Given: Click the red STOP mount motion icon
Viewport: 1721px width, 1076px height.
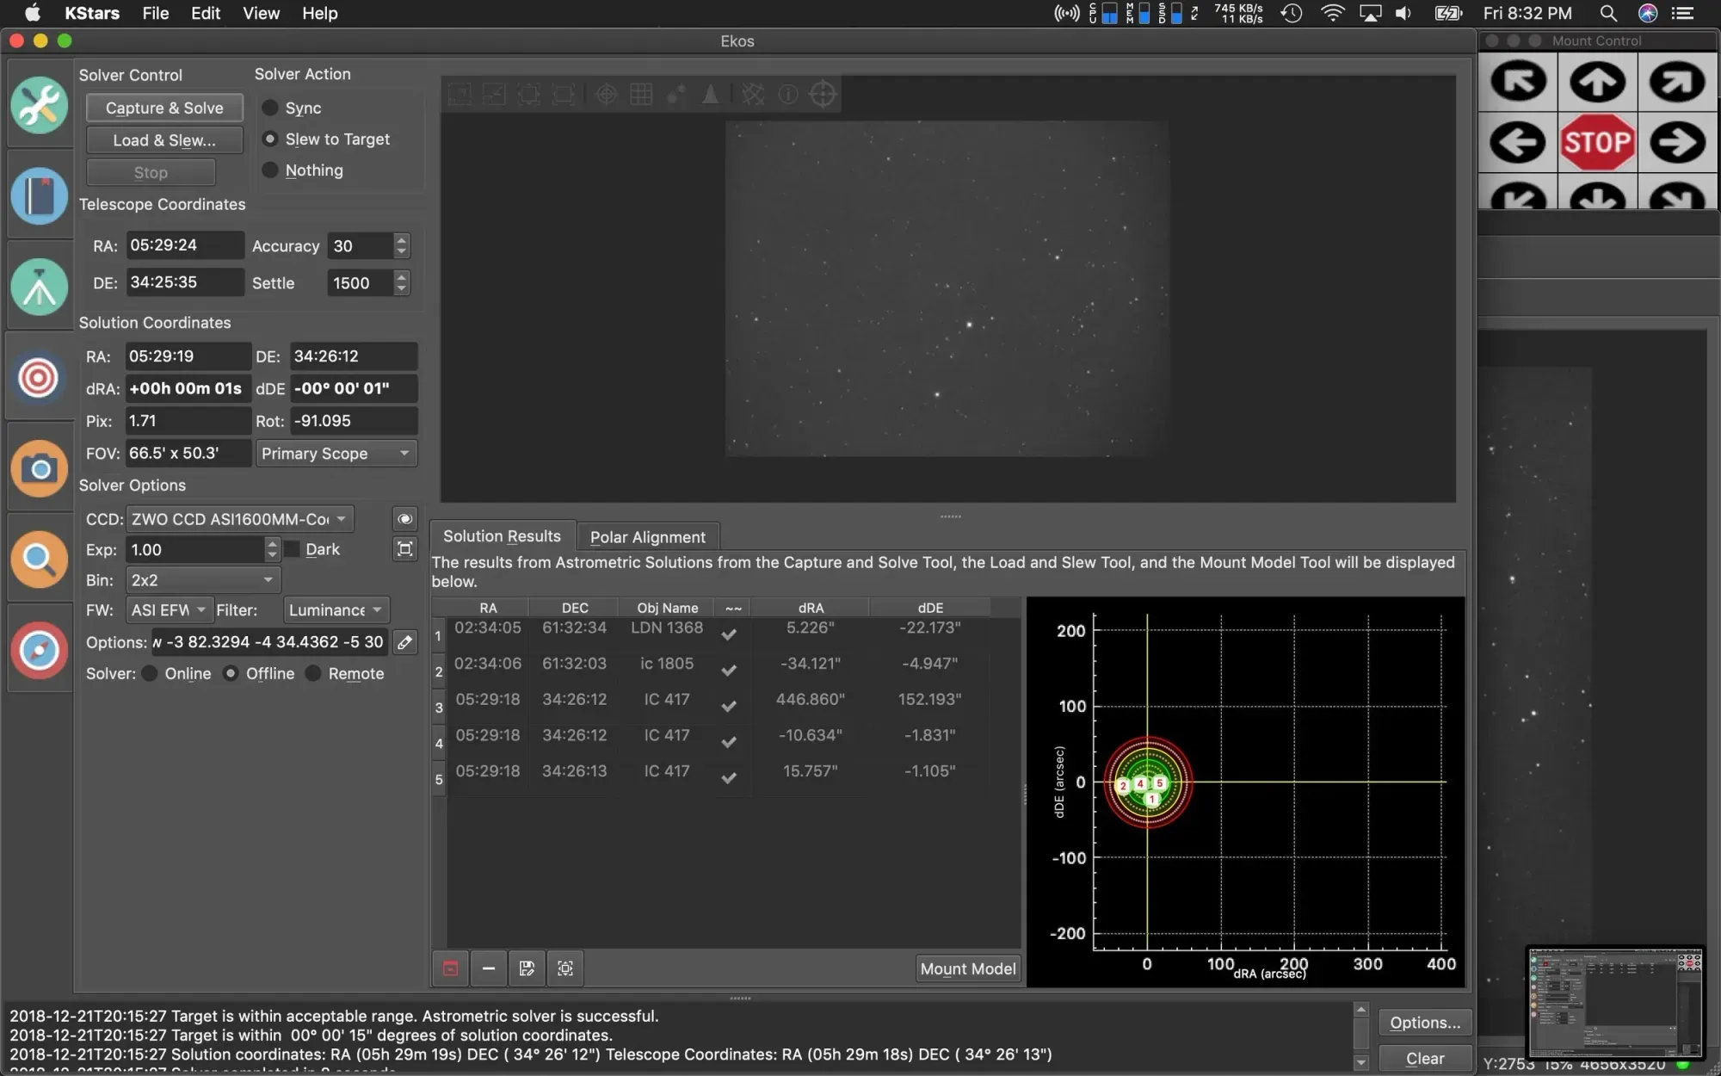Looking at the screenshot, I should pyautogui.click(x=1597, y=142).
